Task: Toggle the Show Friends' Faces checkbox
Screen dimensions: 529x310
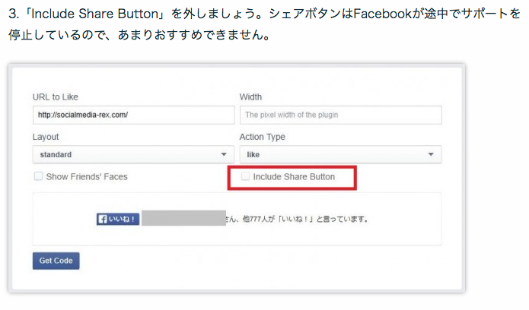Action: point(39,176)
